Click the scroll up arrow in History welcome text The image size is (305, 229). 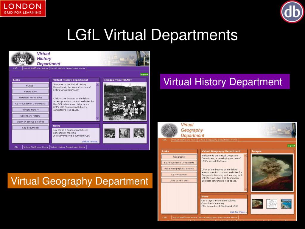(97, 84)
